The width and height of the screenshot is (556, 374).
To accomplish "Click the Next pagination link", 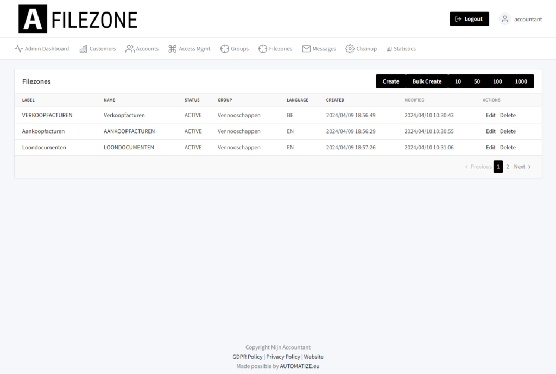I will 522,167.
